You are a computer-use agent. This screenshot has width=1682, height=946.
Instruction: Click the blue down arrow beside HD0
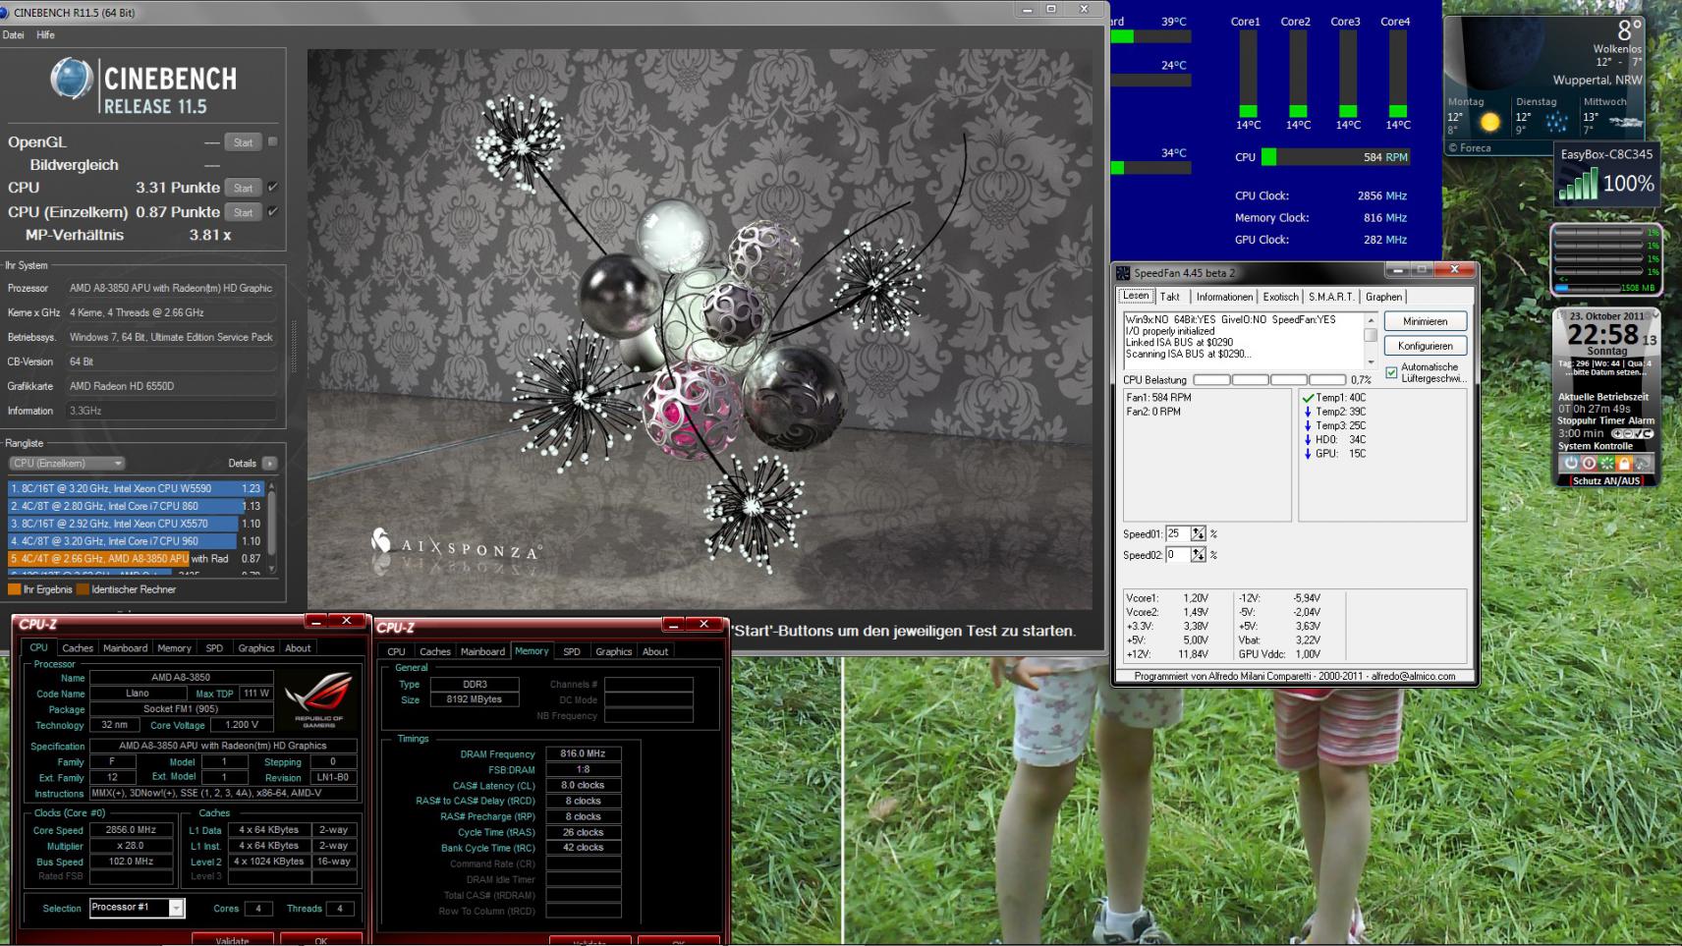pos(1308,439)
